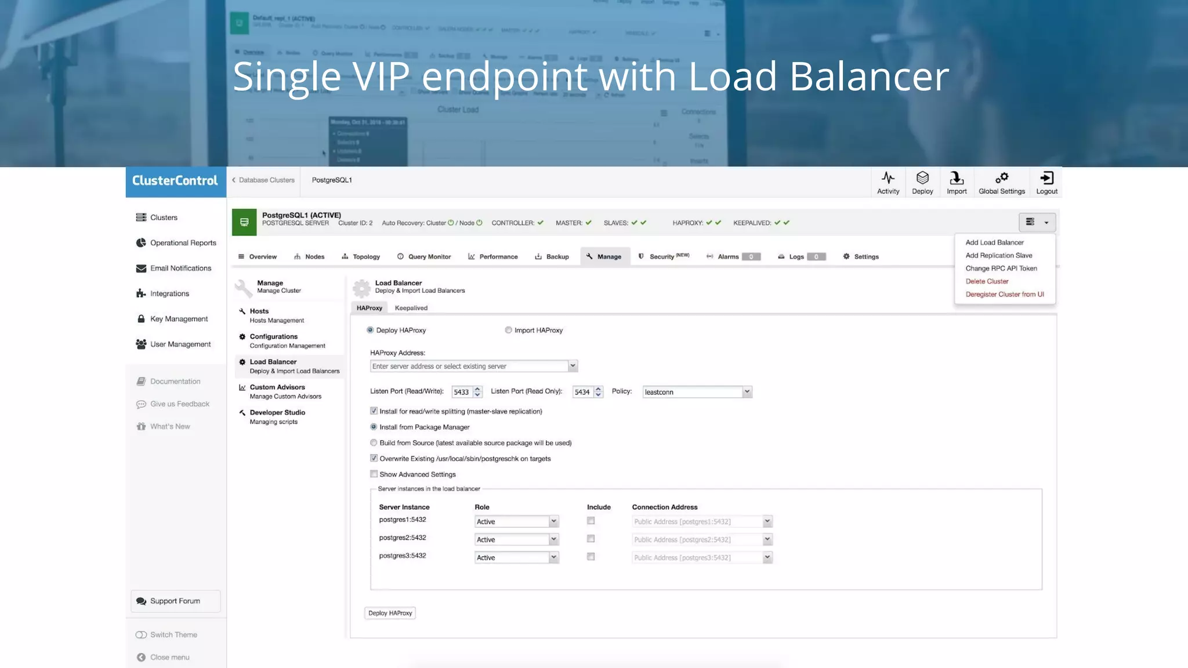Click the Logout icon
The width and height of the screenshot is (1188, 668).
tap(1046, 178)
